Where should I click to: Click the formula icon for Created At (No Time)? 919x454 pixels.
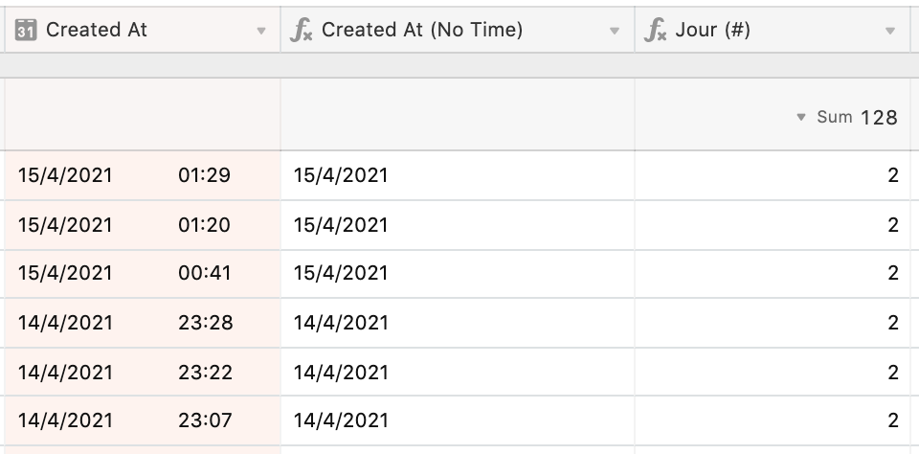[302, 30]
